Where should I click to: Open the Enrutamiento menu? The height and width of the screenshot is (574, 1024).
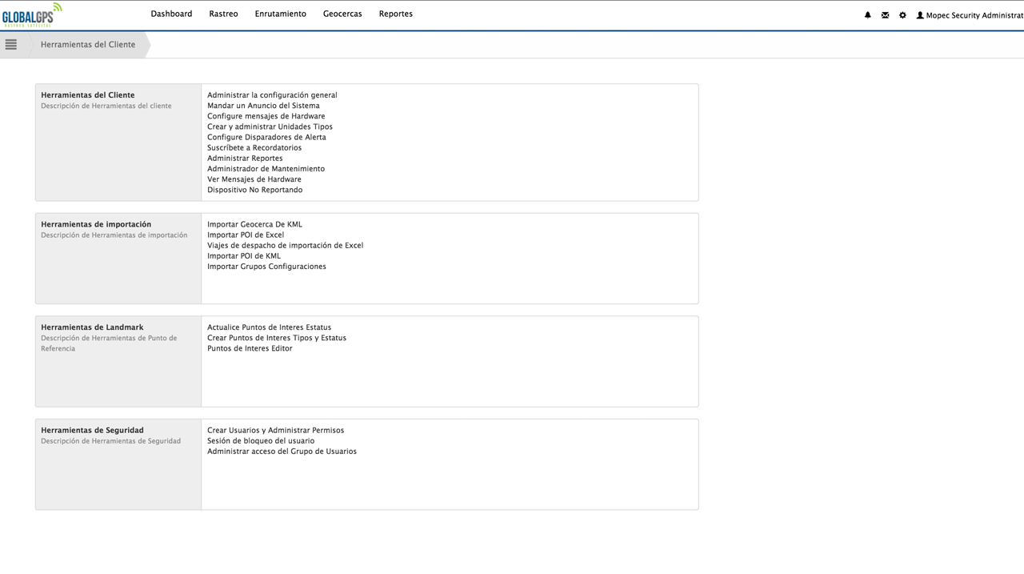point(280,14)
